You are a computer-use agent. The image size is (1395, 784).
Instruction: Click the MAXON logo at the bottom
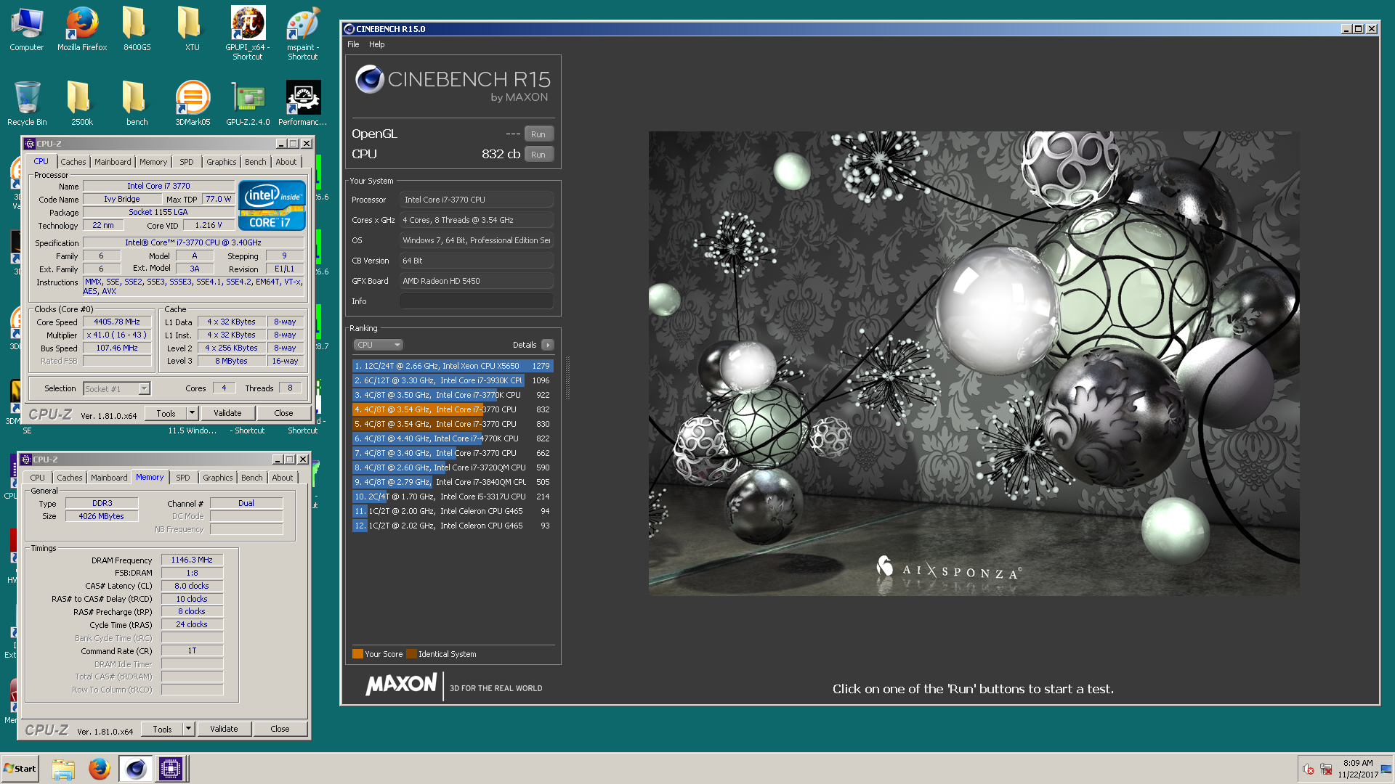click(x=401, y=685)
